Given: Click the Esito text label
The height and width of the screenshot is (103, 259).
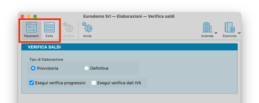Looking at the screenshot, I should point(49,36).
